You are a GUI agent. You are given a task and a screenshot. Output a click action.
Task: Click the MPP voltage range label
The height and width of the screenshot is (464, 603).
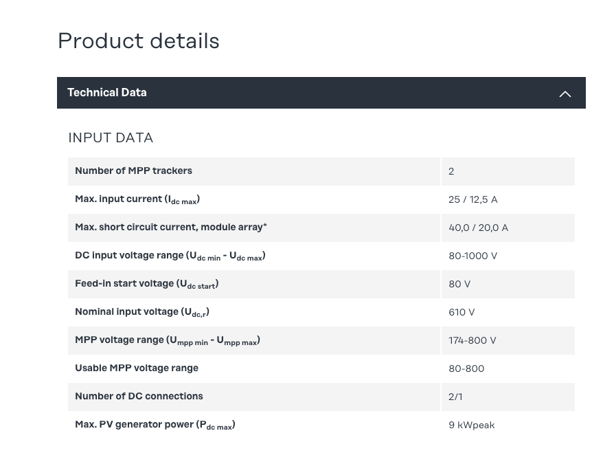pos(167,340)
